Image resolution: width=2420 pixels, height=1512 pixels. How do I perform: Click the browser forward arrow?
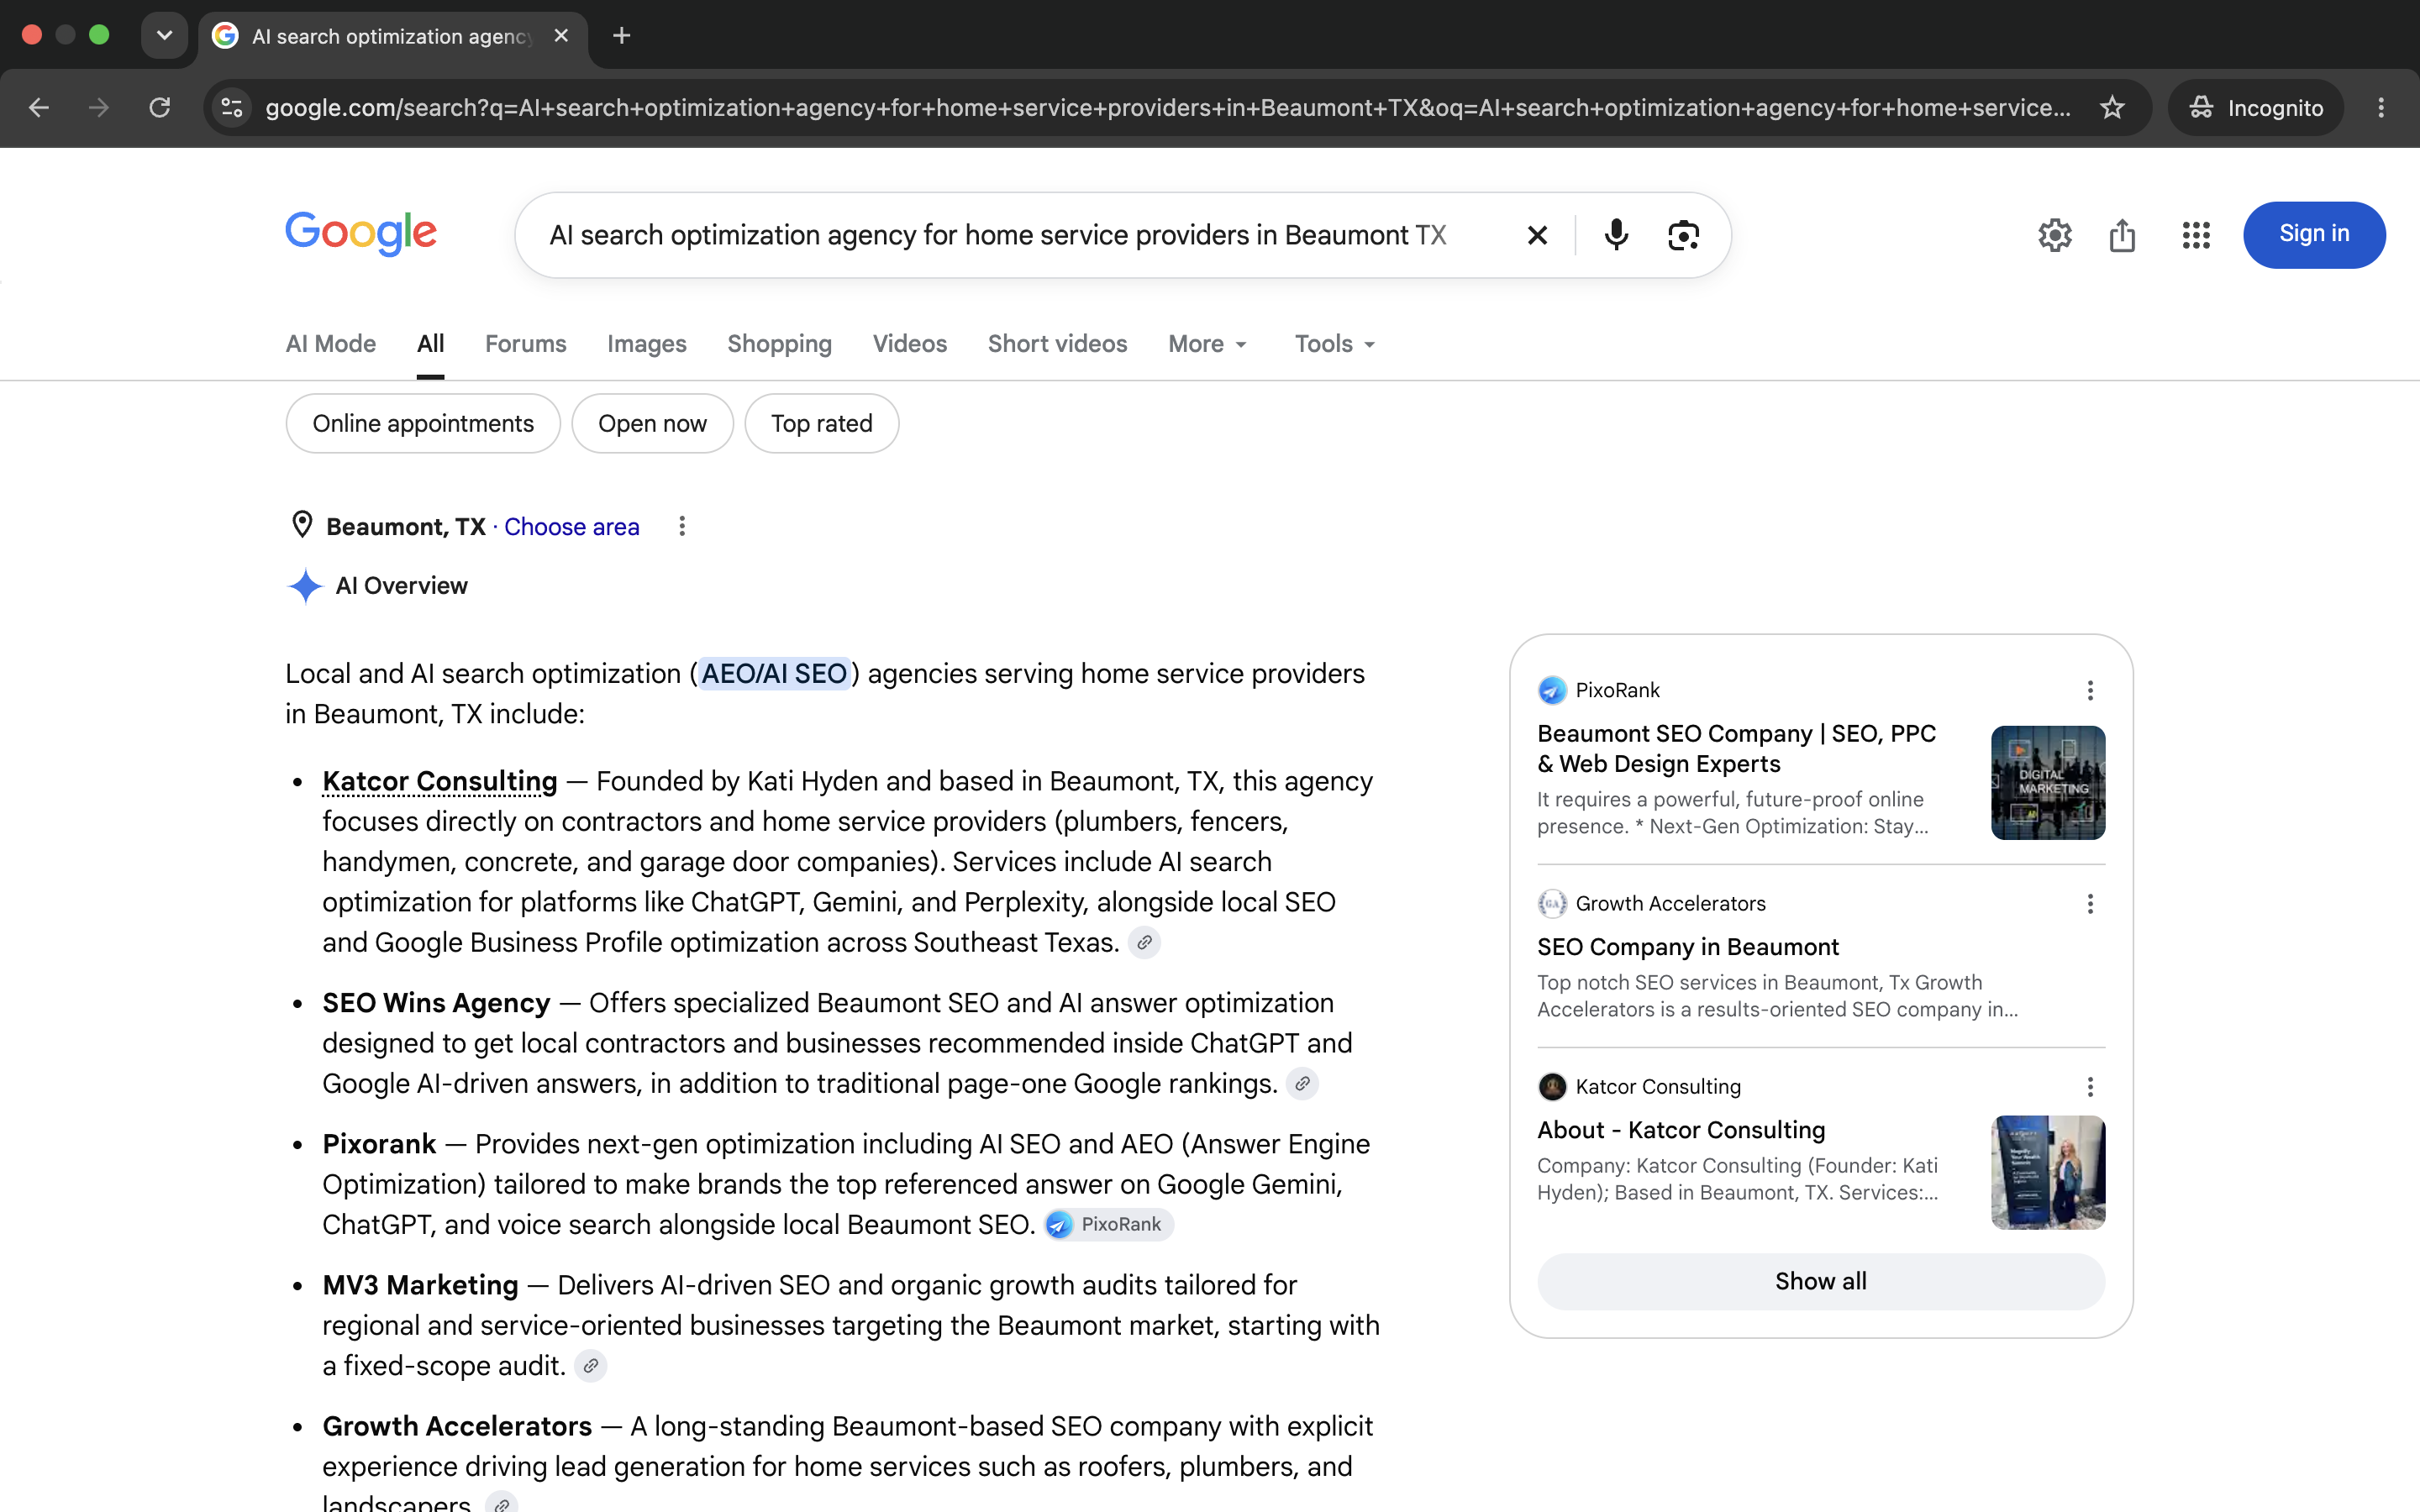[98, 107]
